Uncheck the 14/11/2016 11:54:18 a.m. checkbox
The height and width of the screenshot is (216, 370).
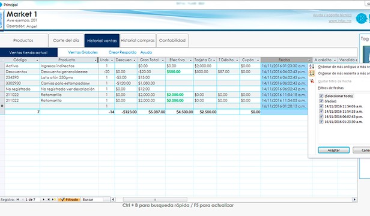(321, 112)
